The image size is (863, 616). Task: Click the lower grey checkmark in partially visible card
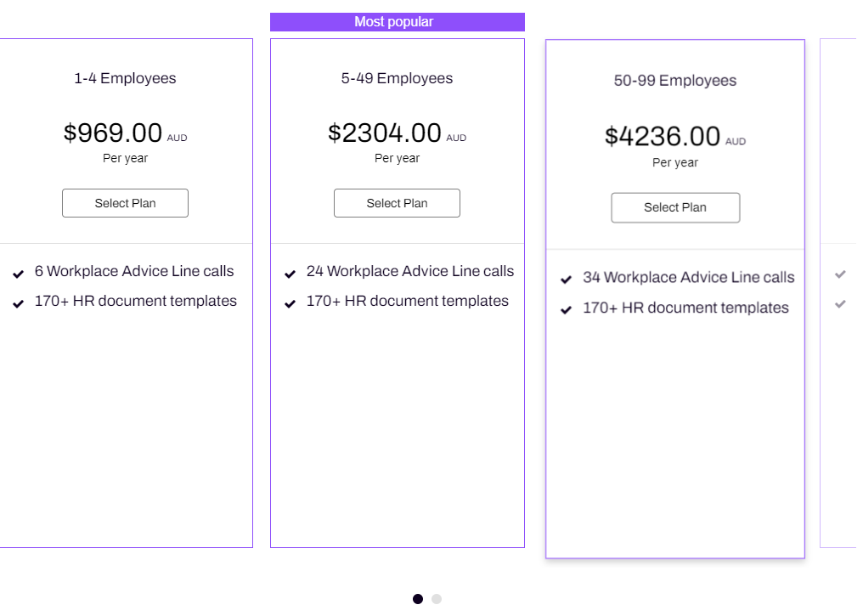[x=840, y=303]
